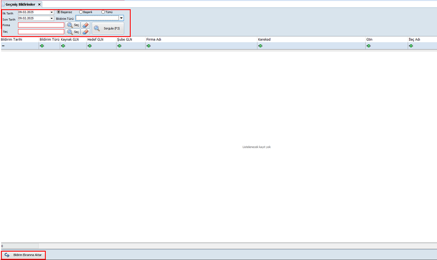Open the Son Tarih date dropdown
The image size is (437, 260).
(x=52, y=18)
